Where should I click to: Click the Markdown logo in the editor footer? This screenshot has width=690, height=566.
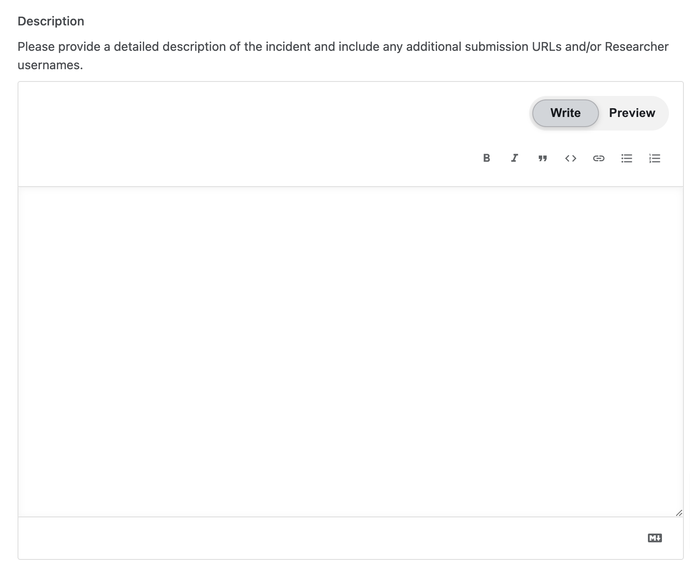point(654,538)
